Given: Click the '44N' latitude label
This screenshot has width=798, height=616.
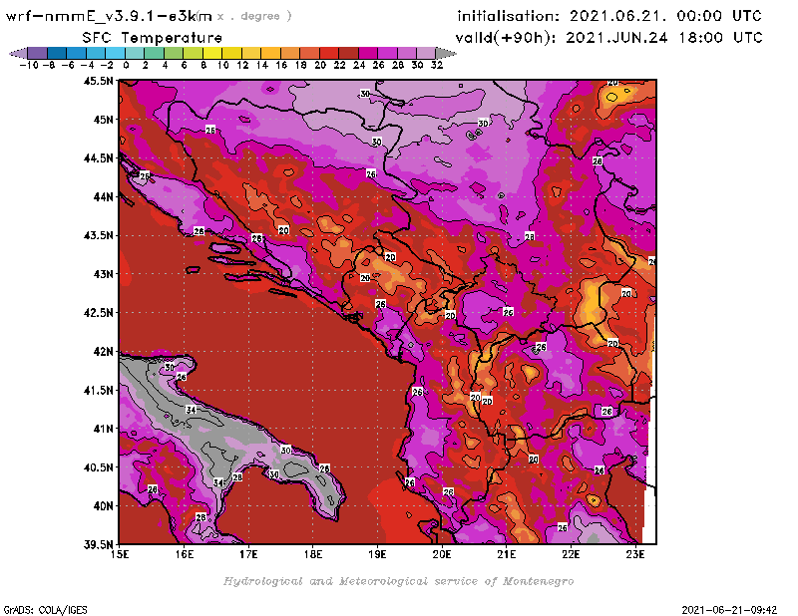Looking at the screenshot, I should [103, 196].
